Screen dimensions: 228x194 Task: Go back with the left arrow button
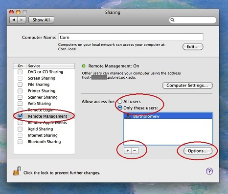click(14, 20)
